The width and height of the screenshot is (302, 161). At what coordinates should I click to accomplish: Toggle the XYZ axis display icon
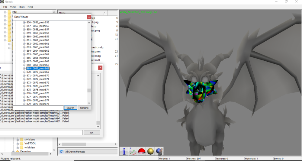pyautogui.click(x=133, y=151)
